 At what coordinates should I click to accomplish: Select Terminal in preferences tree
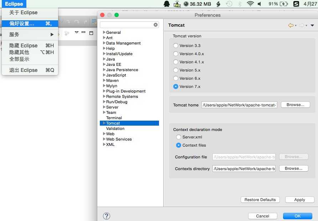click(114, 118)
